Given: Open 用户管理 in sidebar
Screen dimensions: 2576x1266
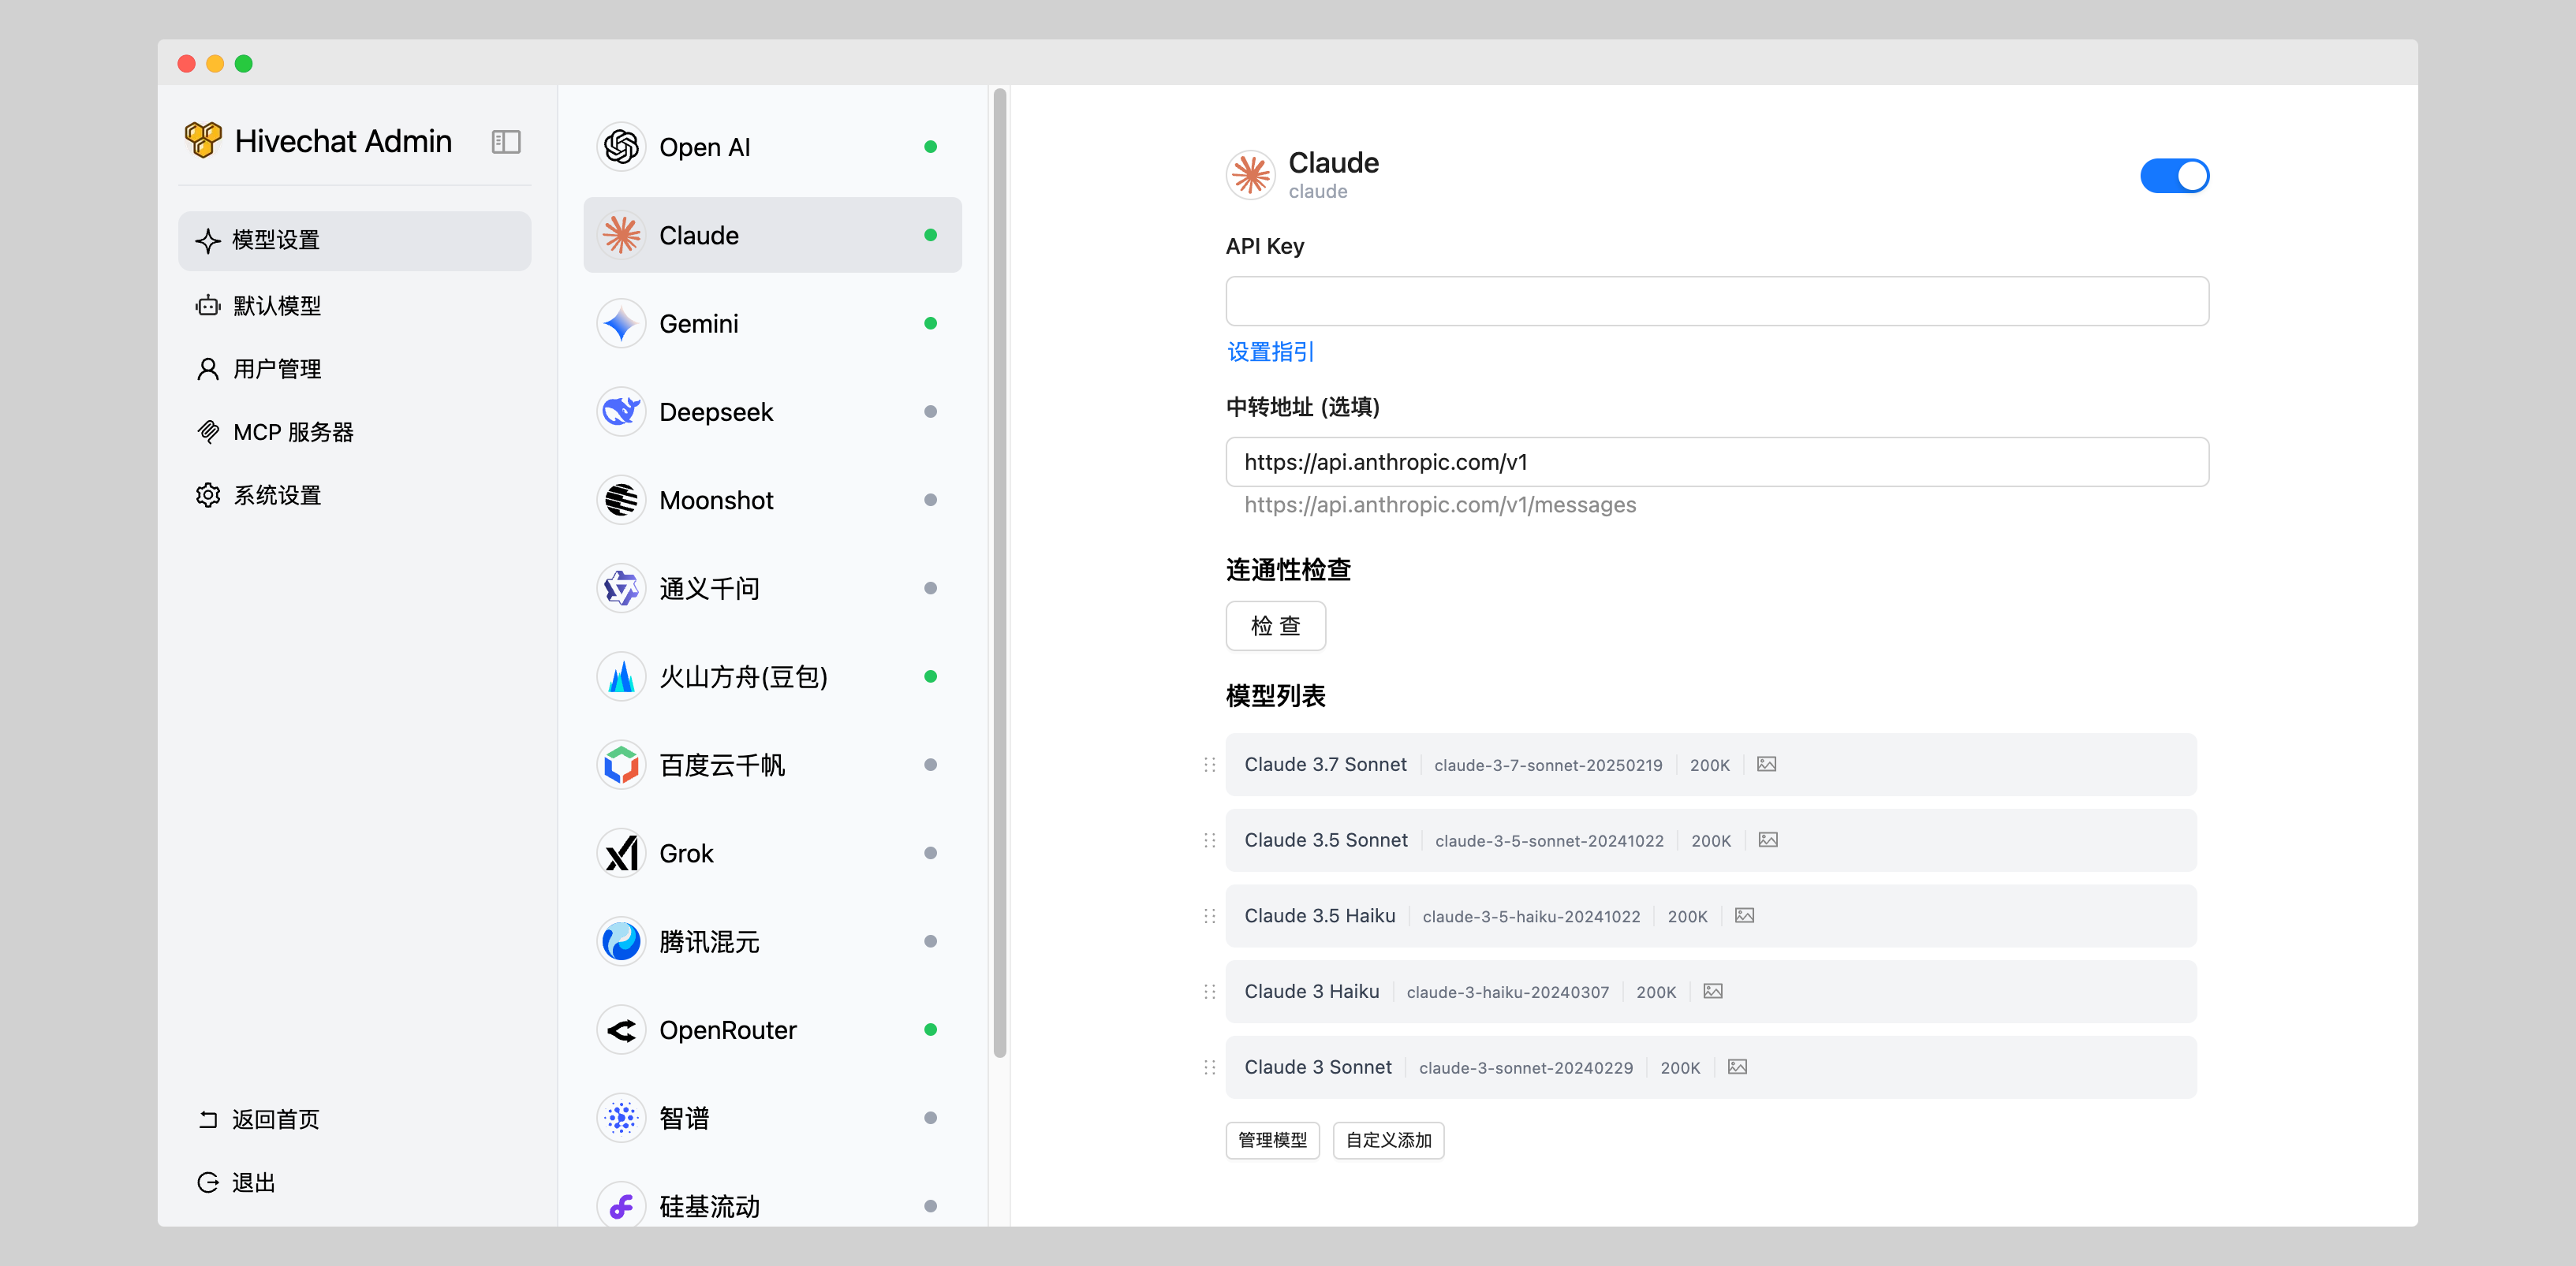Looking at the screenshot, I should (x=276, y=369).
